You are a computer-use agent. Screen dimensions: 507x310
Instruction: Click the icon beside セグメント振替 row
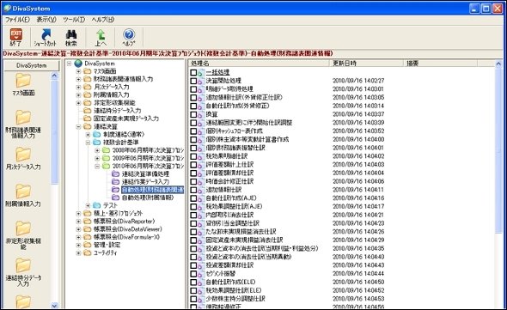point(201,274)
